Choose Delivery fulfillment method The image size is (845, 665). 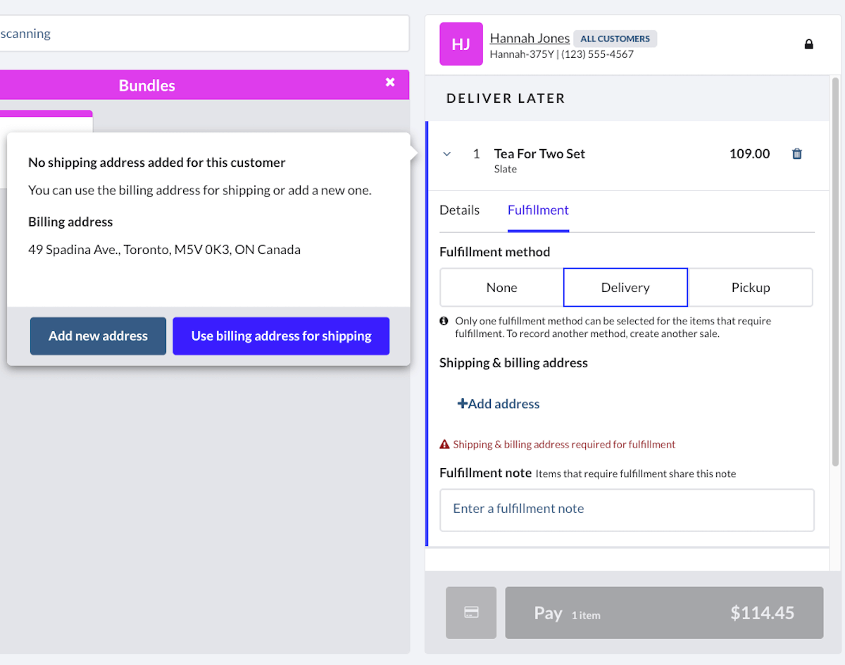click(625, 287)
